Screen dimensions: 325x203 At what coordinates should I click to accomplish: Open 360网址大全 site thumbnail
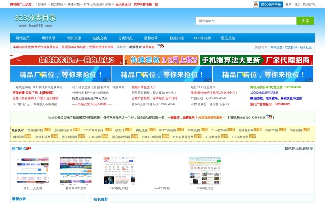(205, 170)
